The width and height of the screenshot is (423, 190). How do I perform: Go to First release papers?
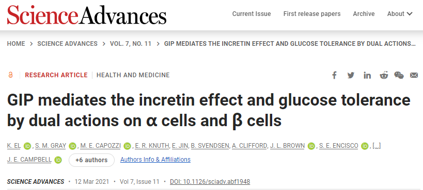pyautogui.click(x=312, y=14)
